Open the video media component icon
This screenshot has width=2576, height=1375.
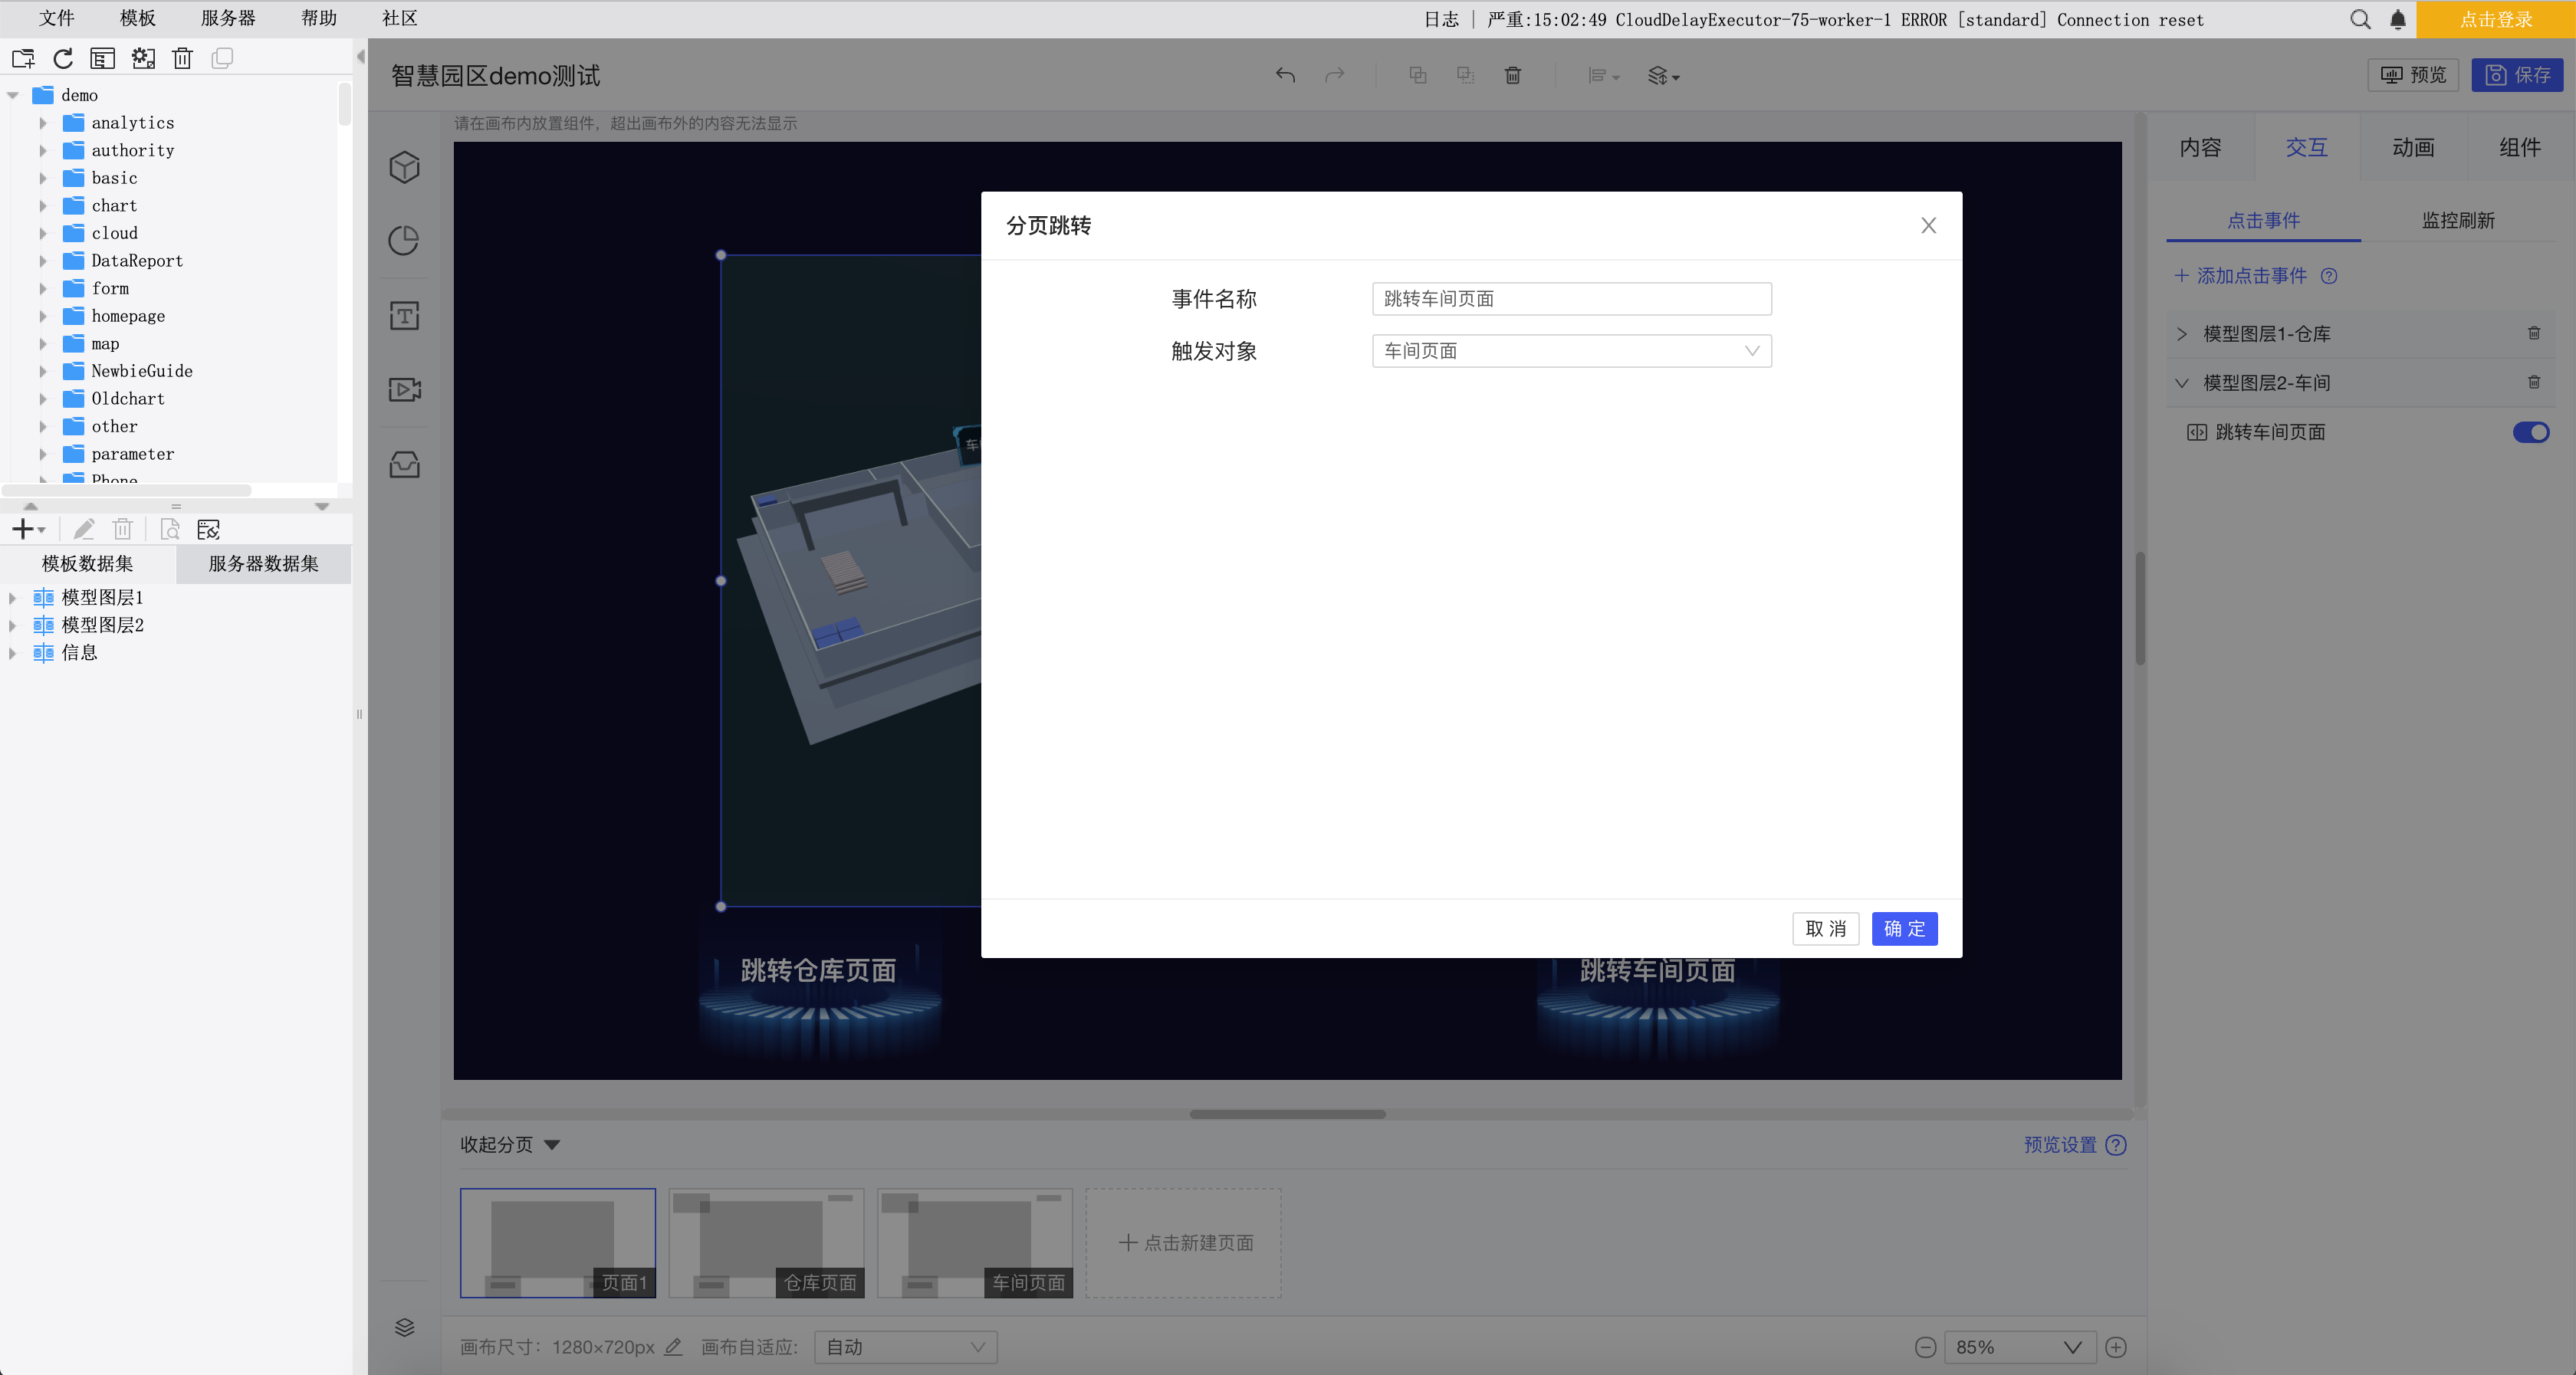click(x=404, y=389)
